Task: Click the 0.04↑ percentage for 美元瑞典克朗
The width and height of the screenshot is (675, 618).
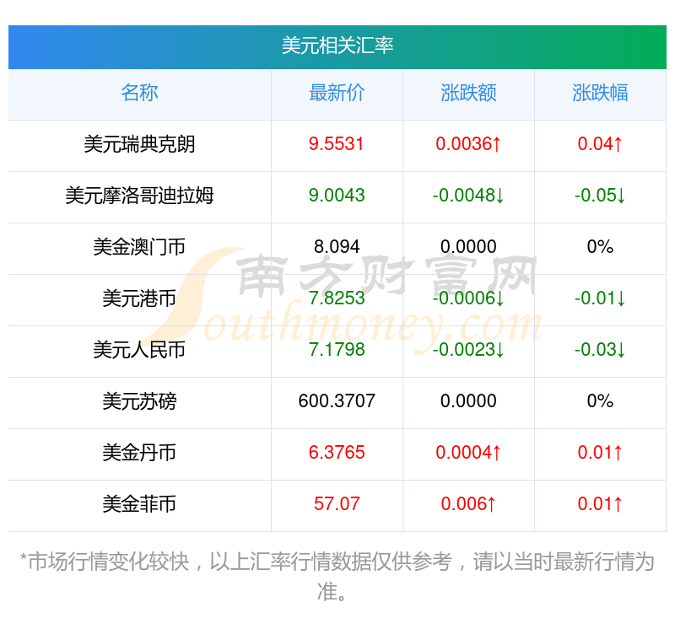Action: coord(600,144)
